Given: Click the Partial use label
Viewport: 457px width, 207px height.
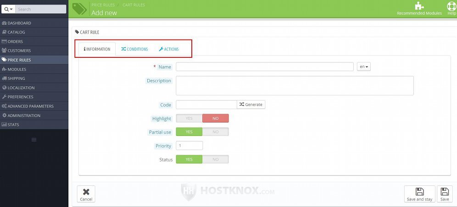Looking at the screenshot, I should coord(160,132).
